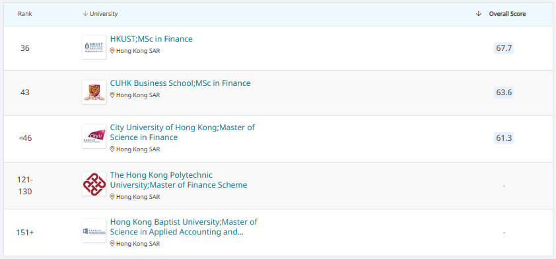The height and width of the screenshot is (259, 556).
Task: Click the 63.6 overall score badge
Action: coord(504,92)
